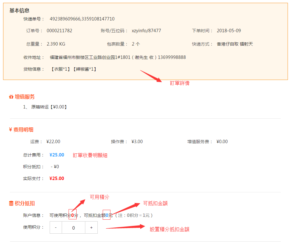Click the red arrow pointing to 可用積分
The width and height of the screenshot is (291, 242).
pyautogui.click(x=79, y=205)
